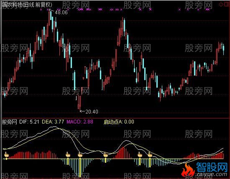Click the rightmost hand signal icon

pyautogui.click(x=150, y=154)
